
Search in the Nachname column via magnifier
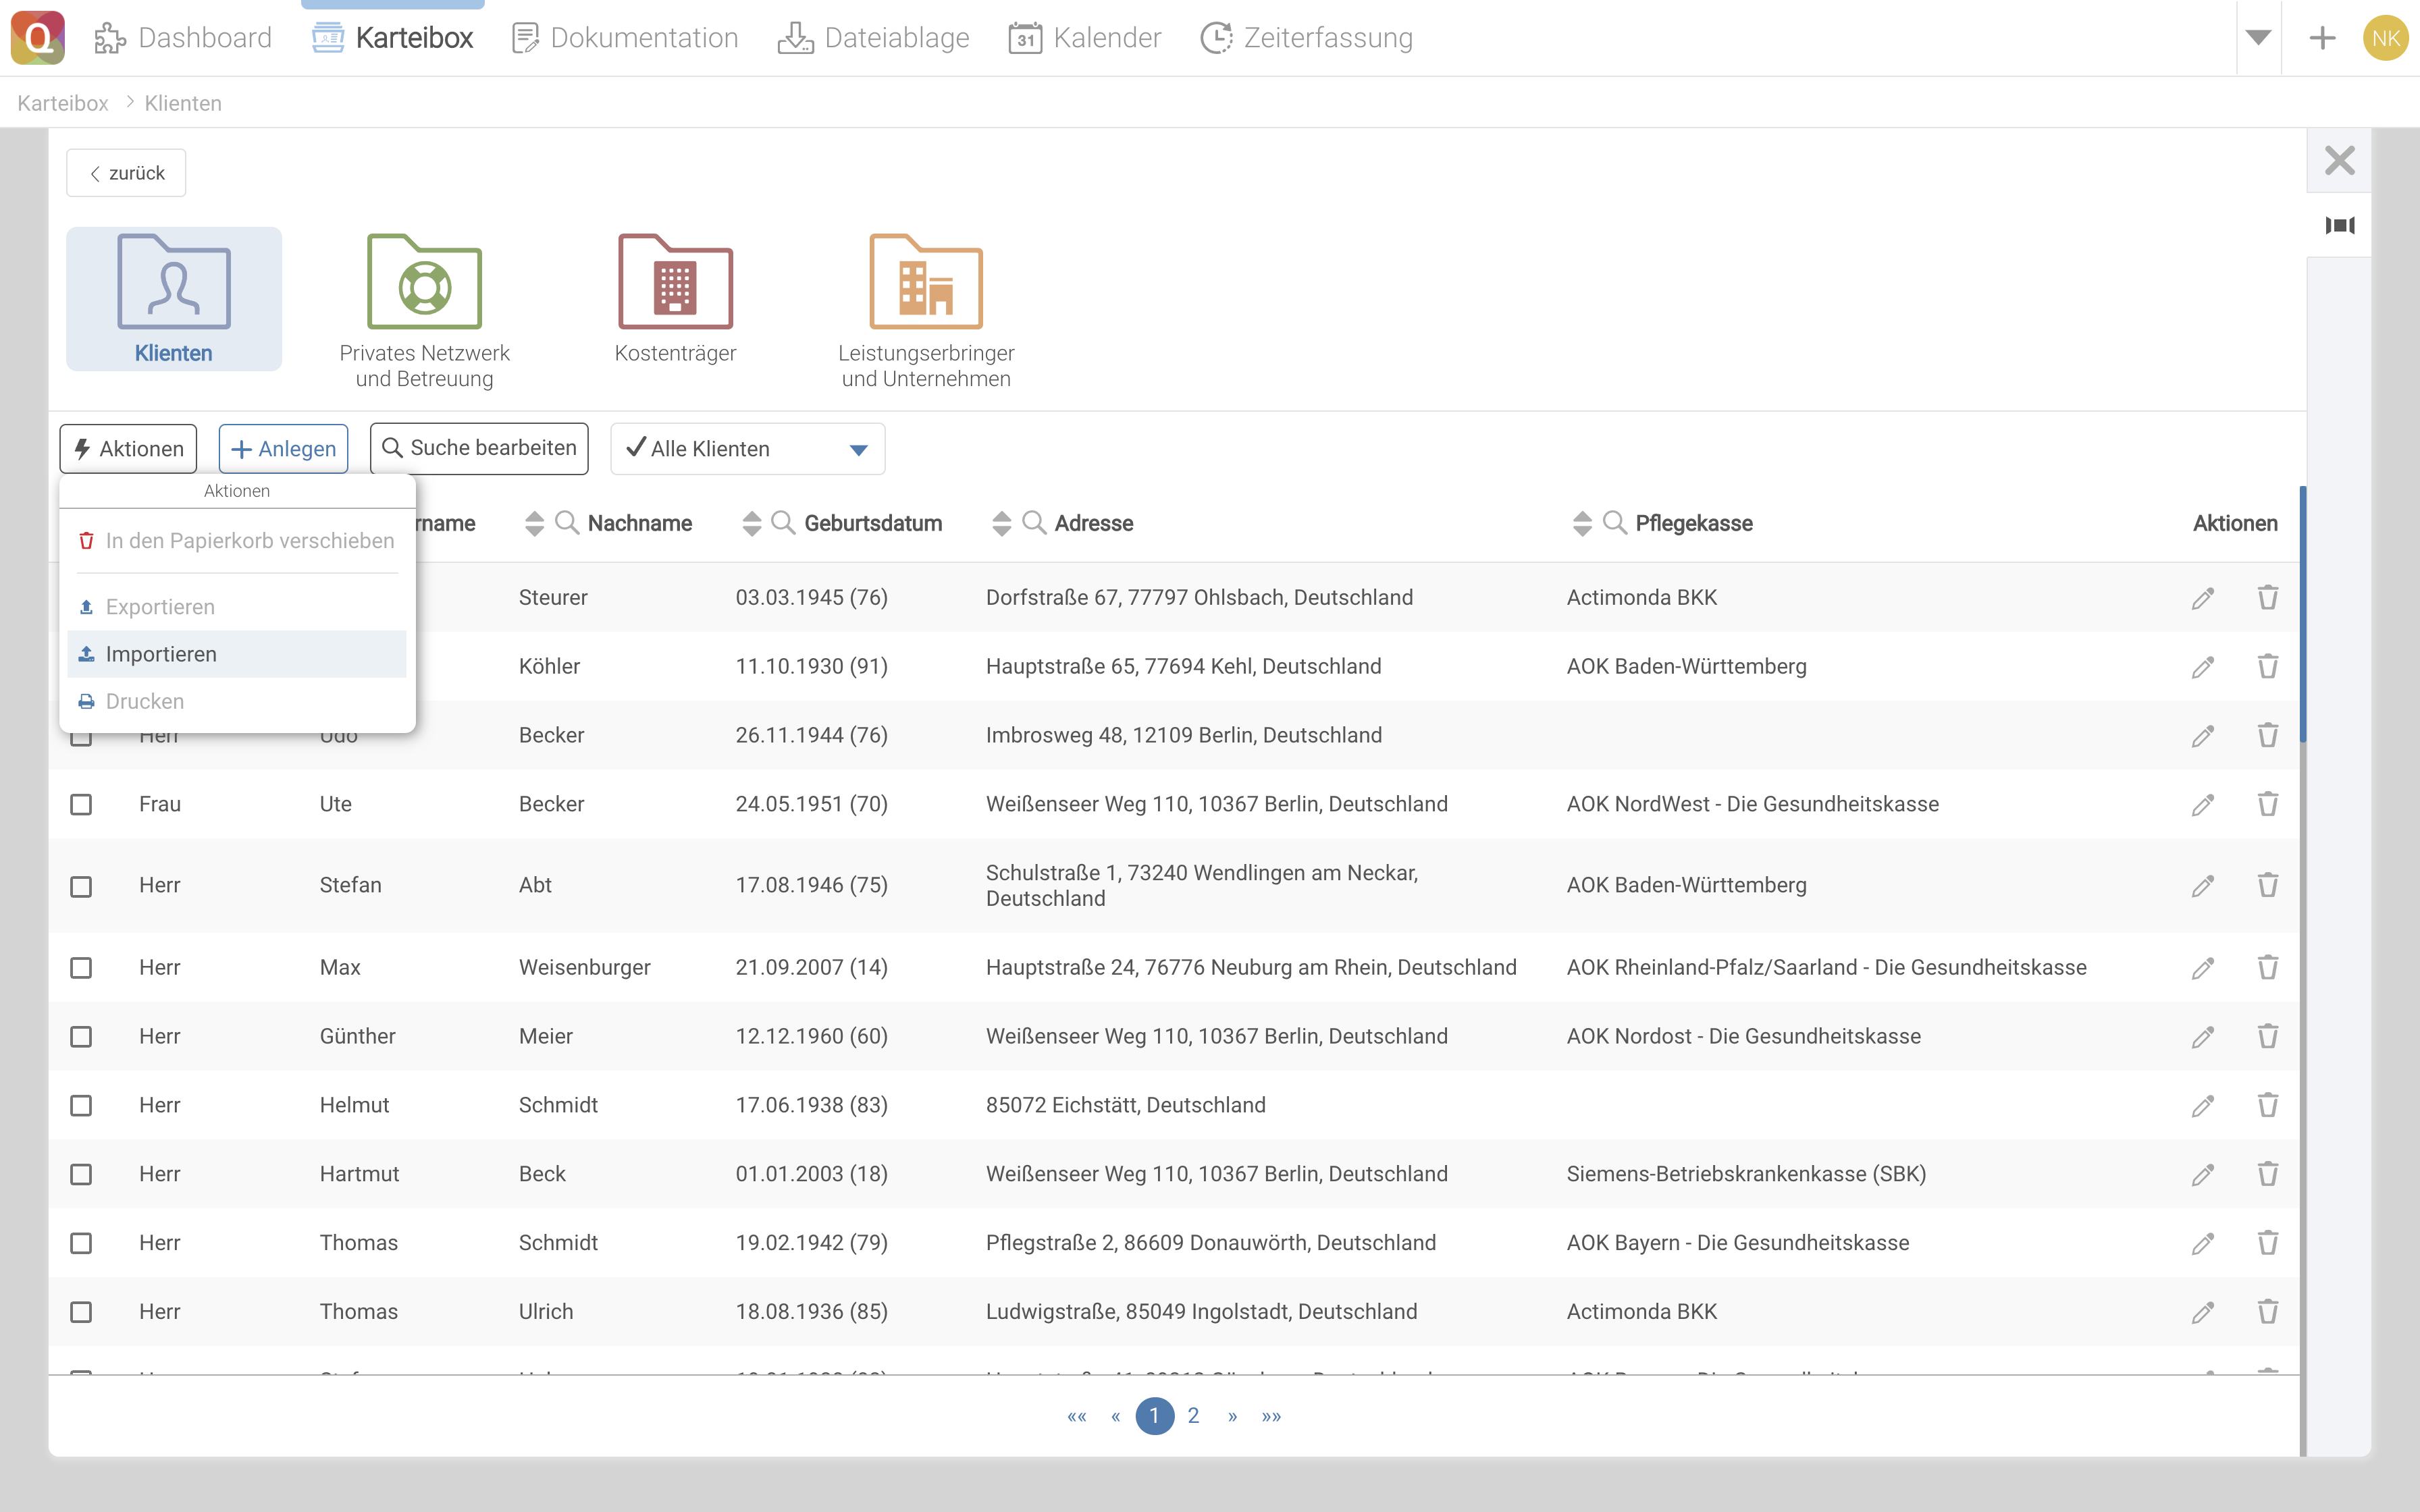point(566,523)
